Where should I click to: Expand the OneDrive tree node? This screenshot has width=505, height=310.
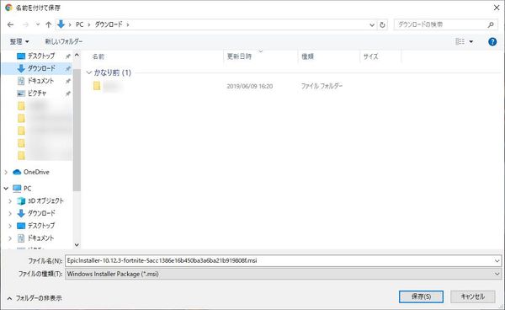(x=6, y=172)
